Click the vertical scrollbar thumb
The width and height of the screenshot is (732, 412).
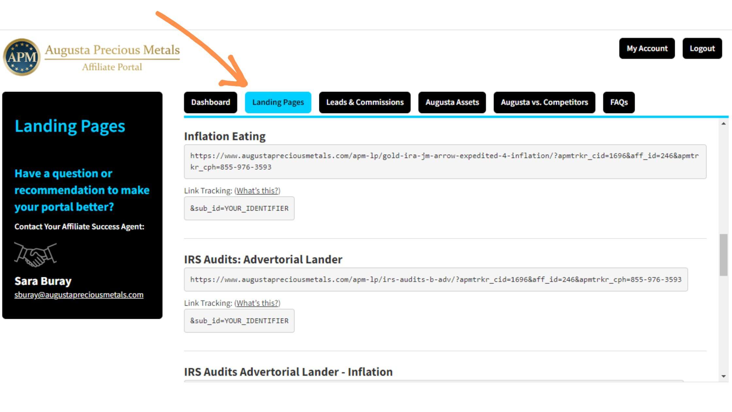coord(723,254)
